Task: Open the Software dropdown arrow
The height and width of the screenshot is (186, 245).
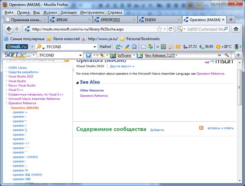Action: point(134,55)
